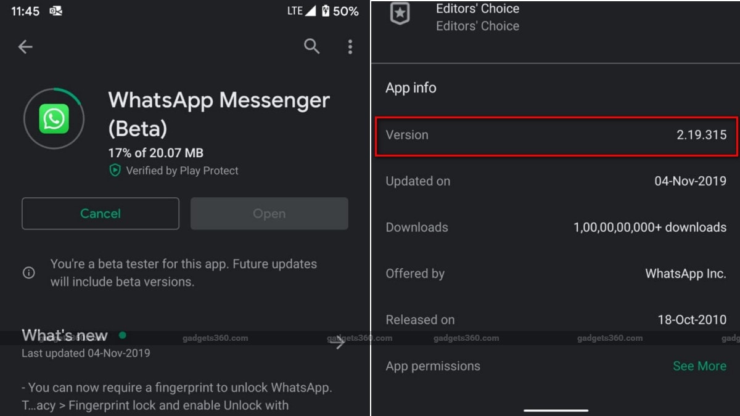This screenshot has width=740, height=416.
Task: Tap See More for app permissions
Action: [x=699, y=366]
